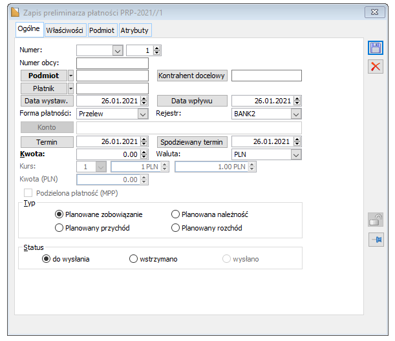Expand the arrow next to Płatnik button
395x341 pixels.
coord(70,88)
